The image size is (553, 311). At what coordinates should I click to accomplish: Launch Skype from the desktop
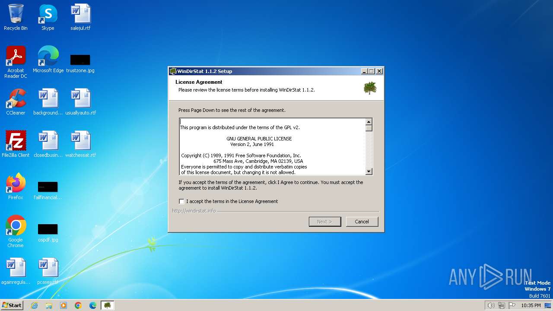point(48,18)
